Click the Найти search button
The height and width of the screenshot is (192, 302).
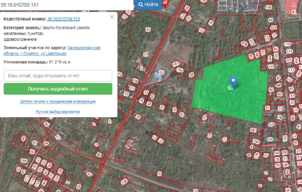[148, 4]
